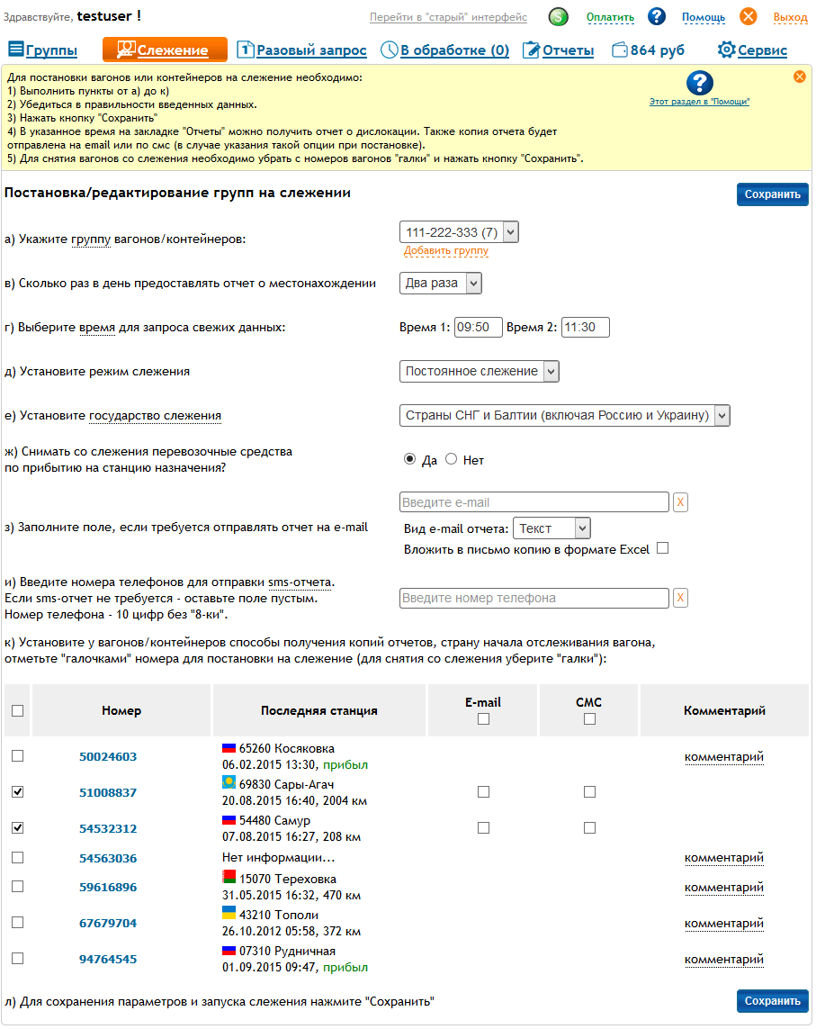Click the wallet balance icon
This screenshot has width=816, height=1029.
click(x=619, y=50)
